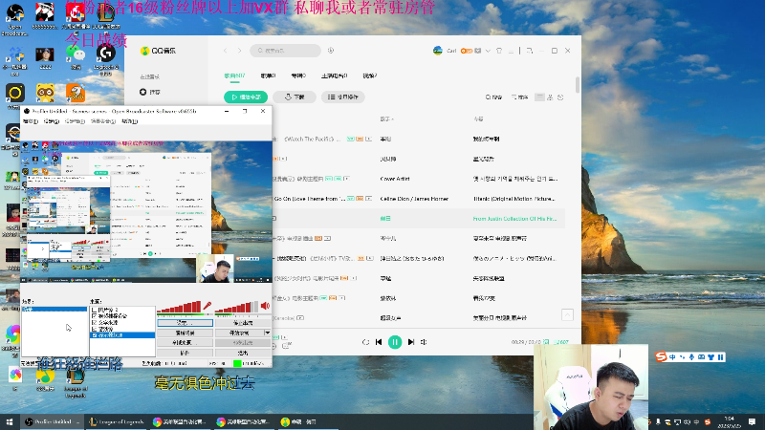Toggle first source checkbox in OBS sources list
This screenshot has width=765, height=430.
pos(94,310)
